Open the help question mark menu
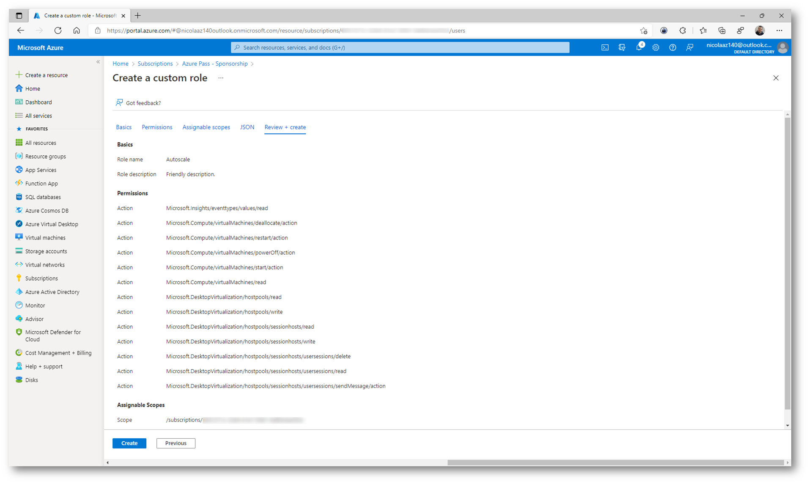This screenshot has width=809, height=484. click(672, 47)
